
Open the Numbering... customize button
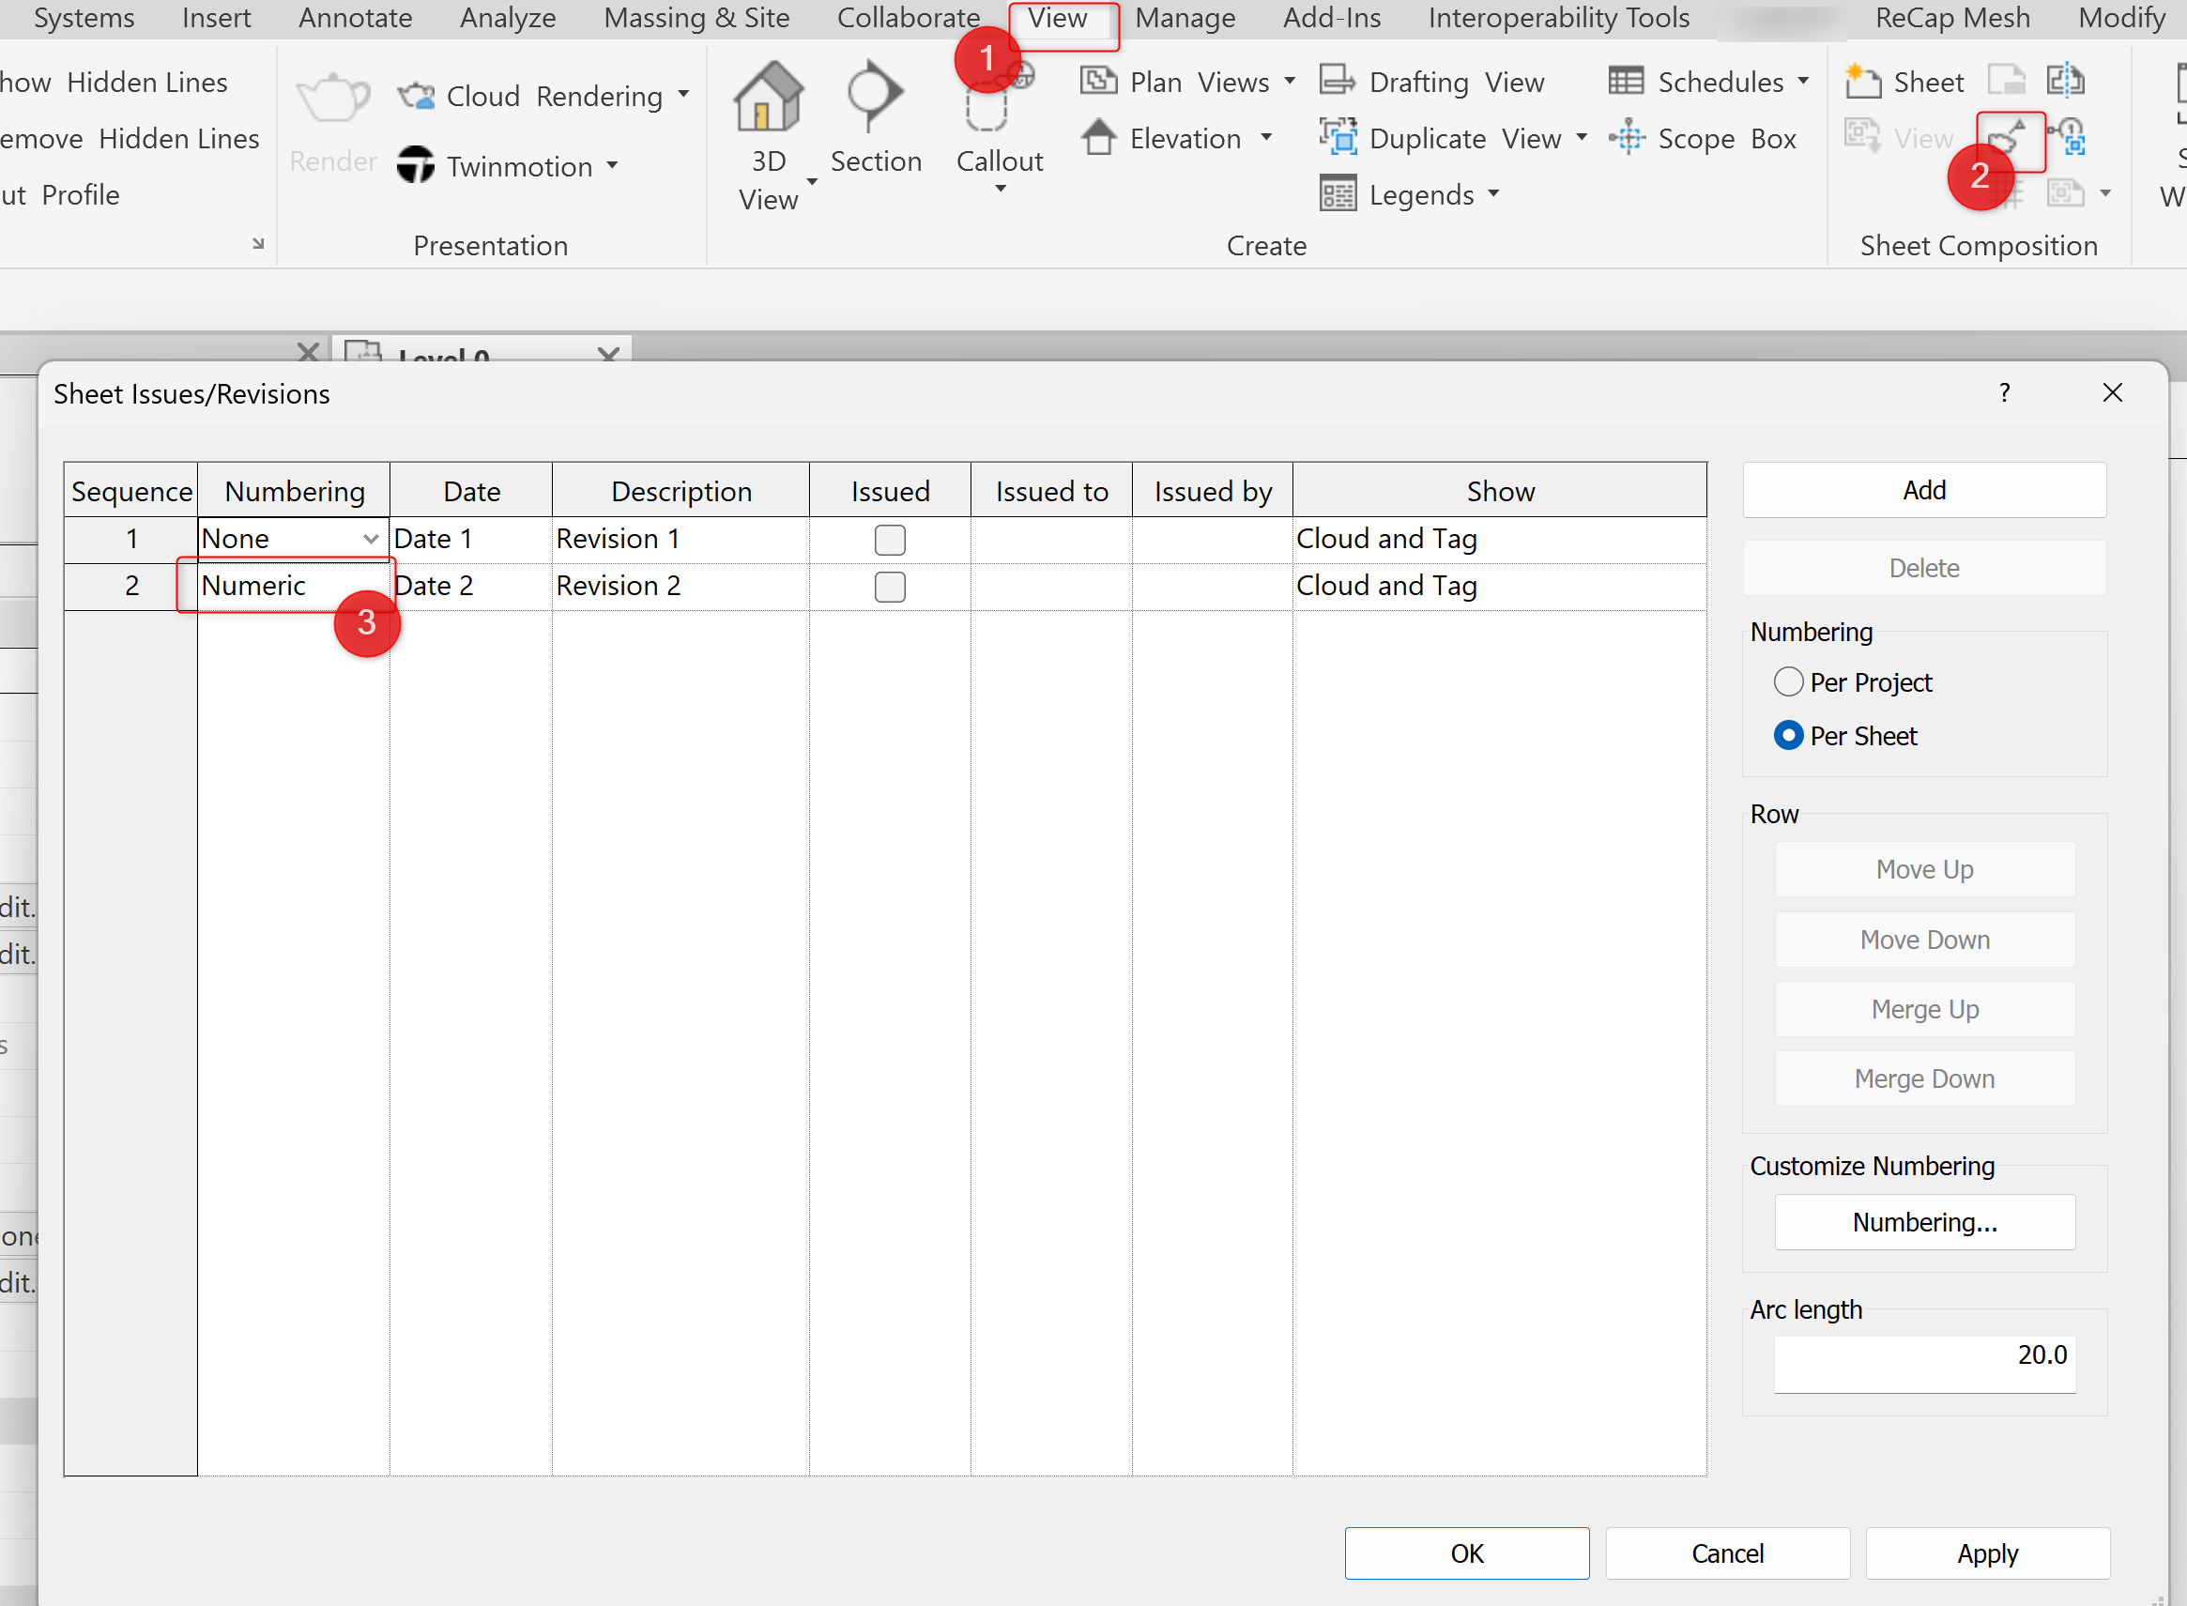pos(1923,1221)
